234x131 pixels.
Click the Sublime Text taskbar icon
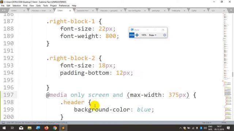point(63,128)
